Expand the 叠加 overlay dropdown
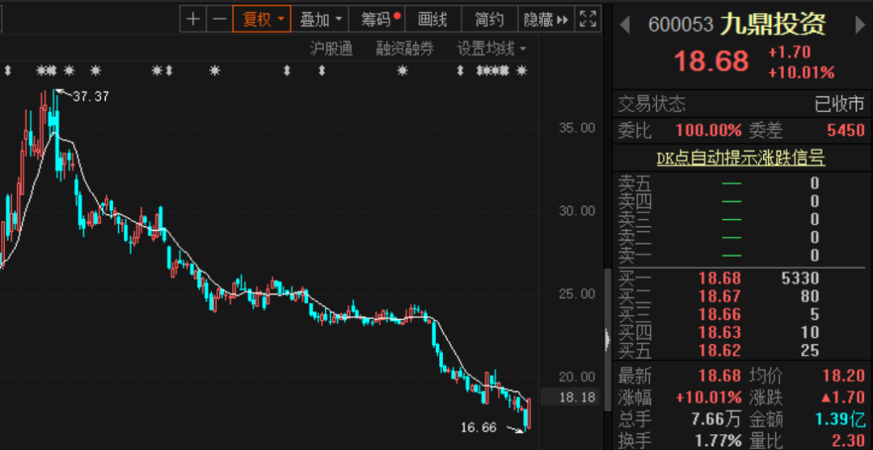 (320, 19)
